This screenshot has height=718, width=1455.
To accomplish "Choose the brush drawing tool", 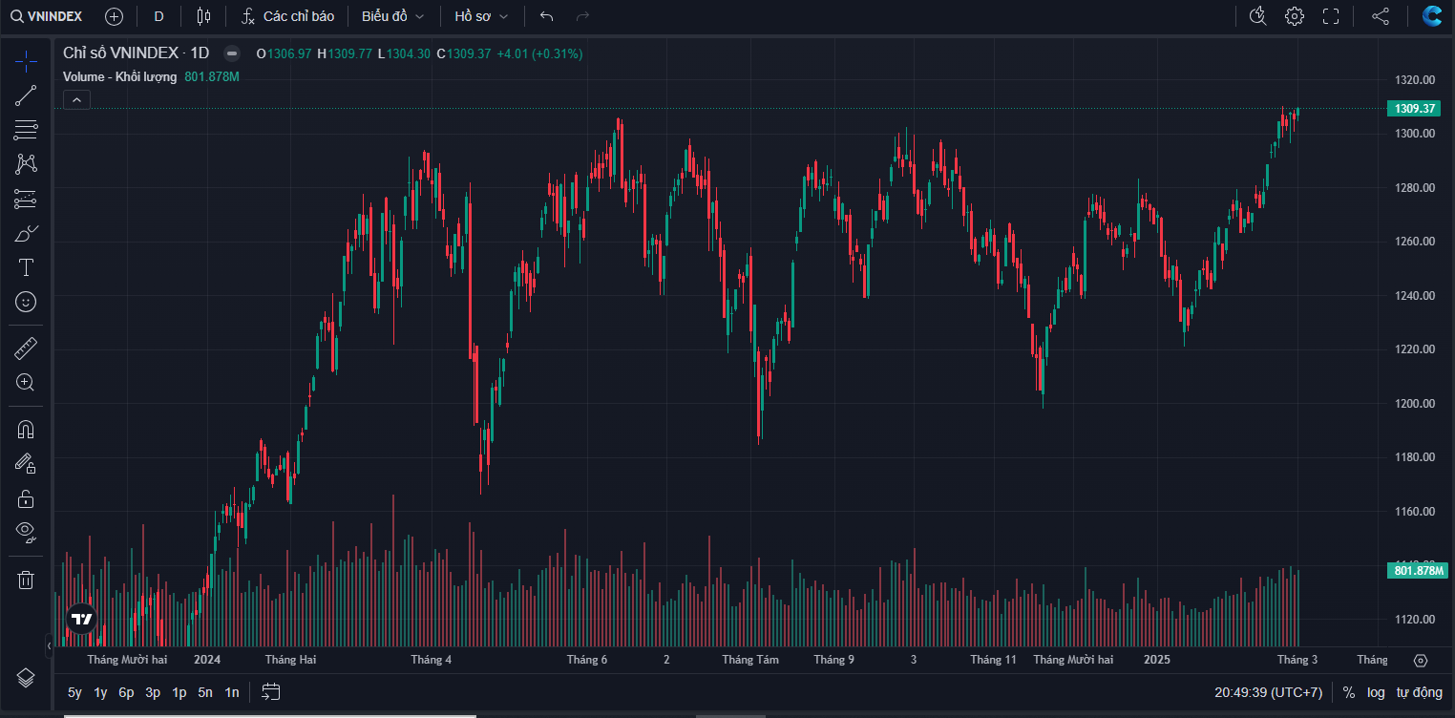I will (x=26, y=233).
